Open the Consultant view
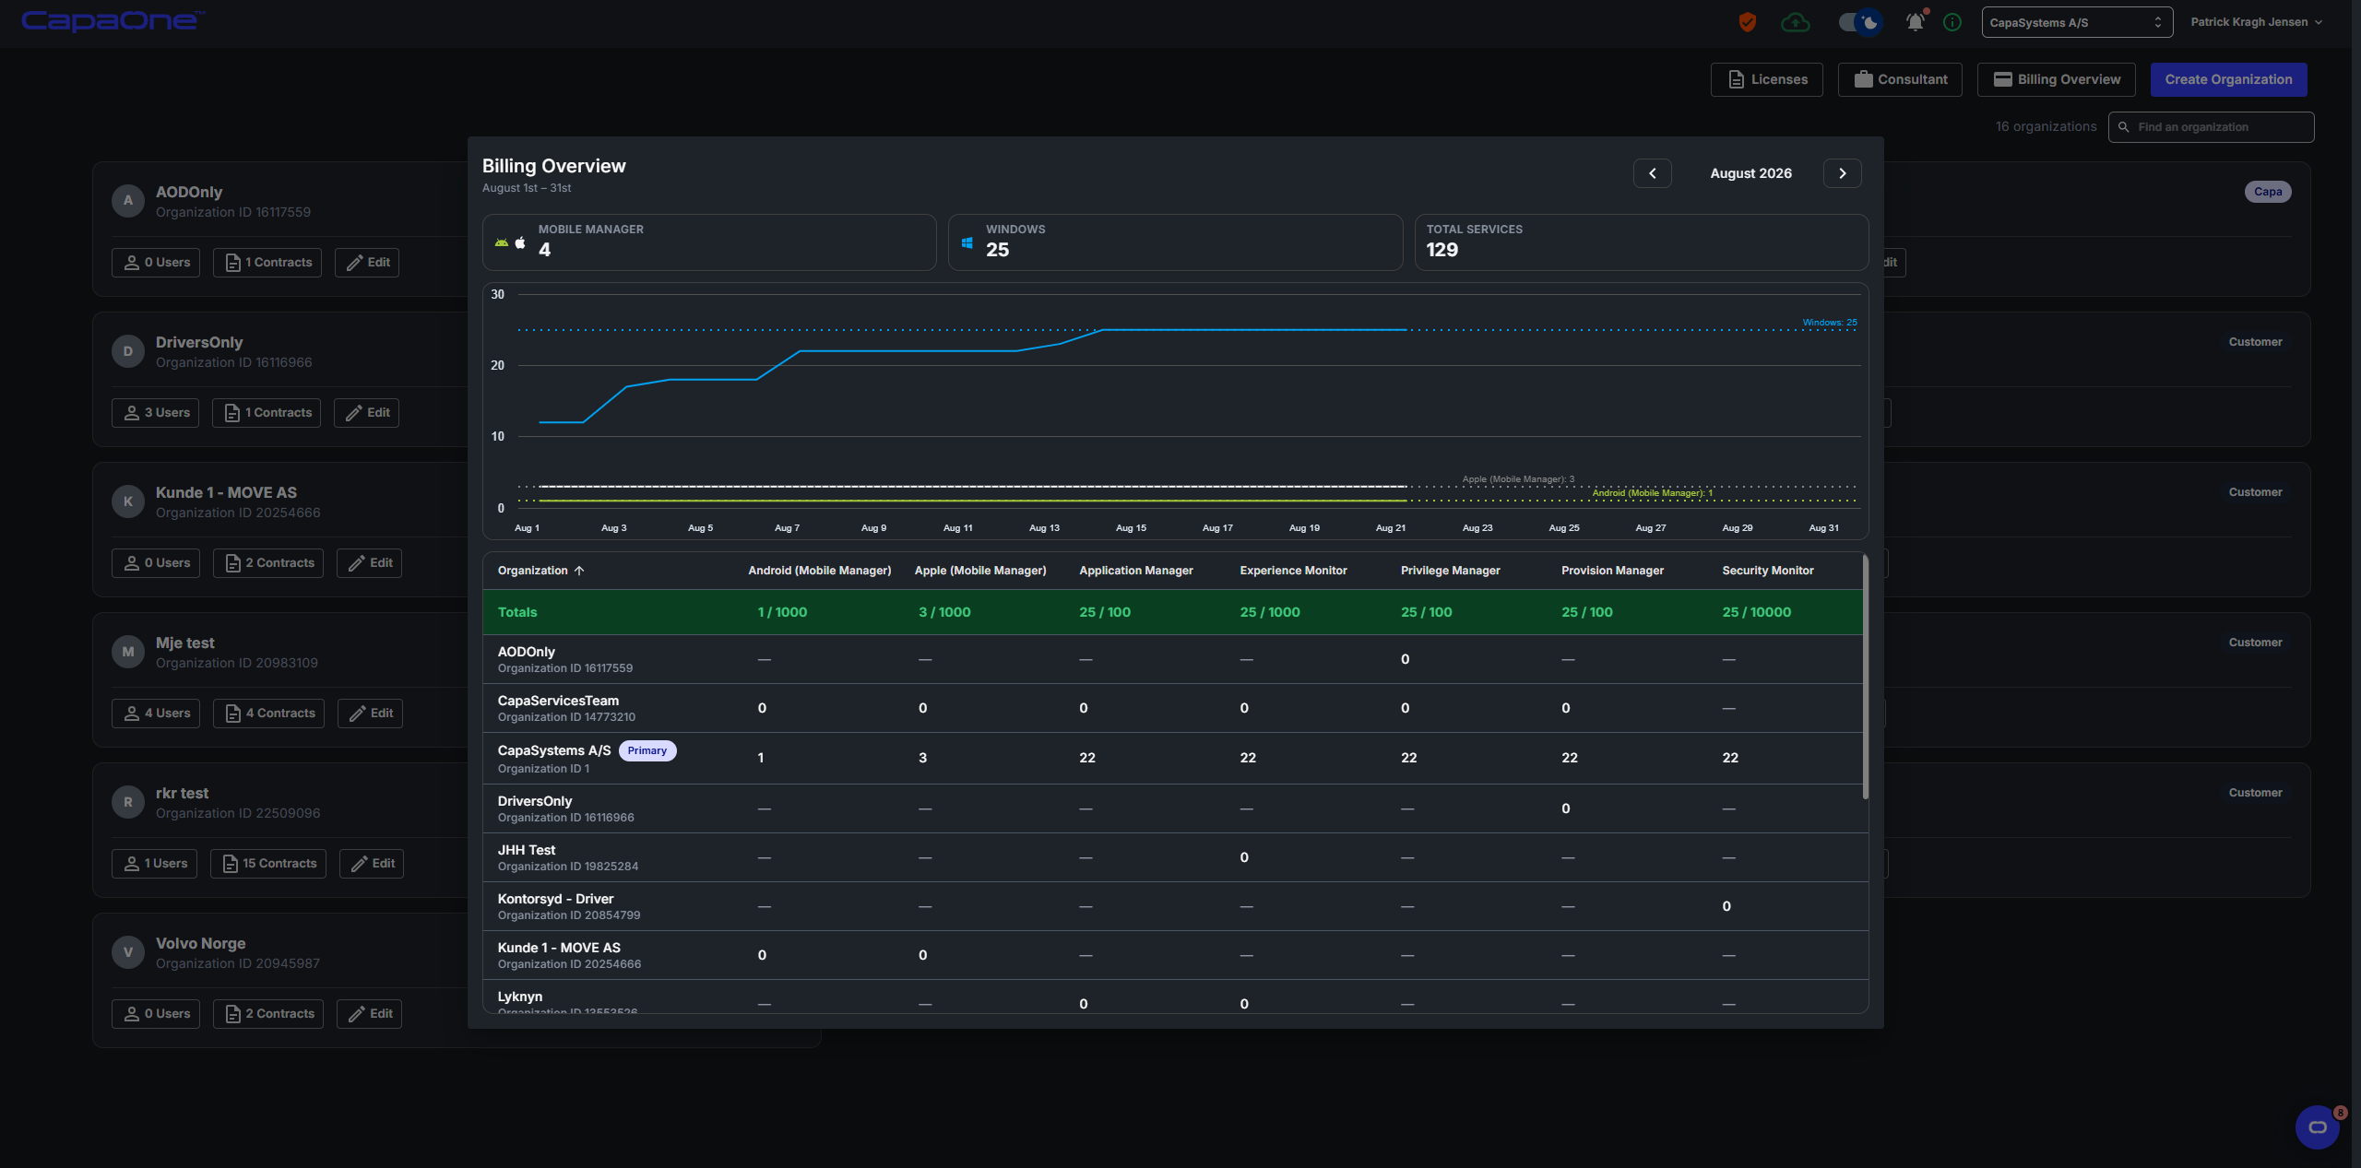 pos(1900,79)
